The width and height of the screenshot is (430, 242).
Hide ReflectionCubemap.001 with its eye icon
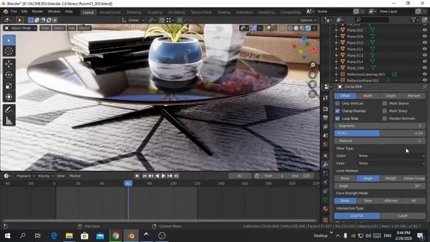click(425, 75)
